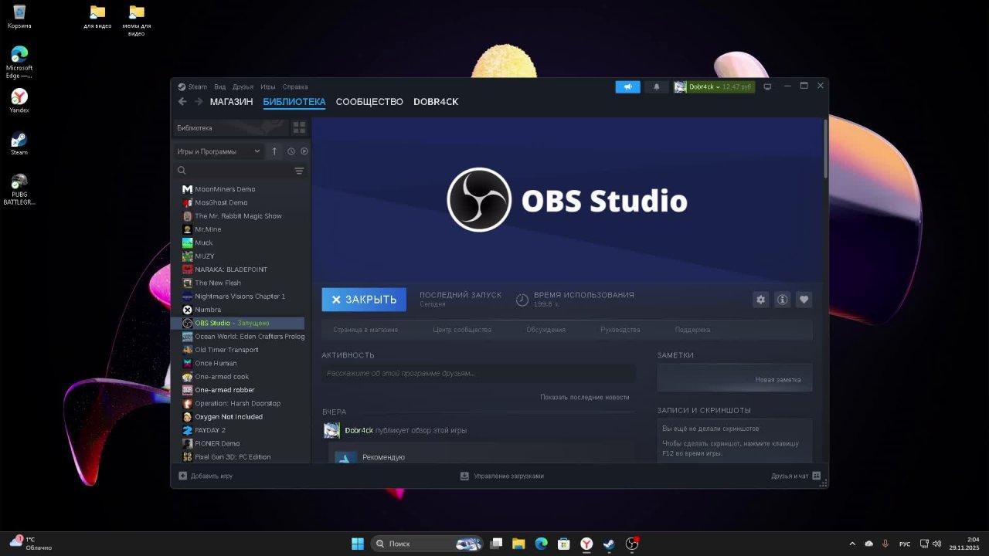Open the Управление загрузками link
This screenshot has height=556, width=989.
click(508, 476)
